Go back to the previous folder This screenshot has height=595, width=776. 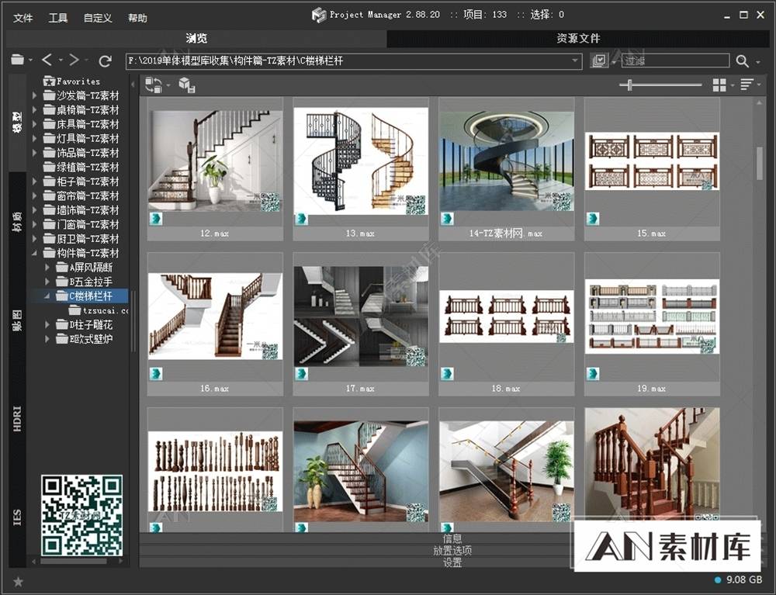coord(47,61)
